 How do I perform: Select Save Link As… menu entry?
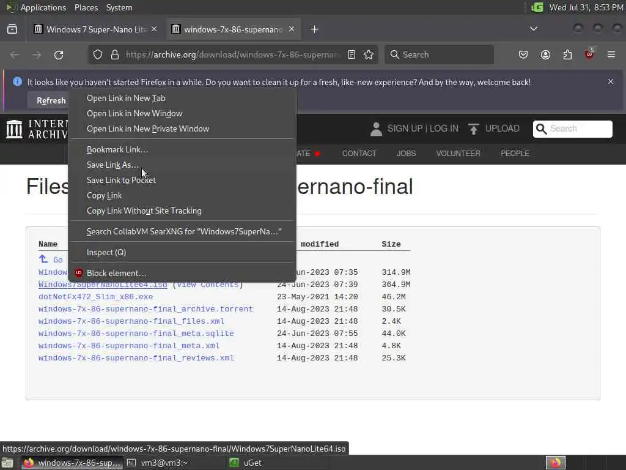point(182,165)
